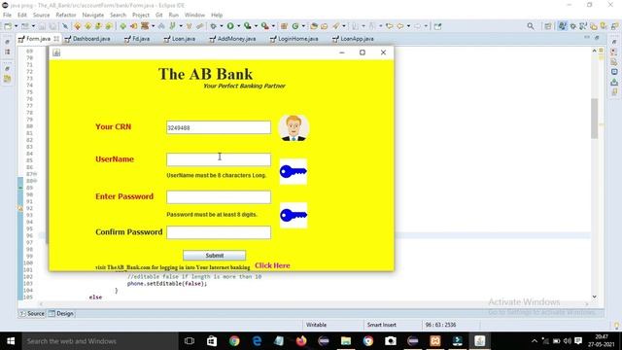622x350 pixels.
Task: Open the Camera app from taskbar
Action: pos(391,341)
